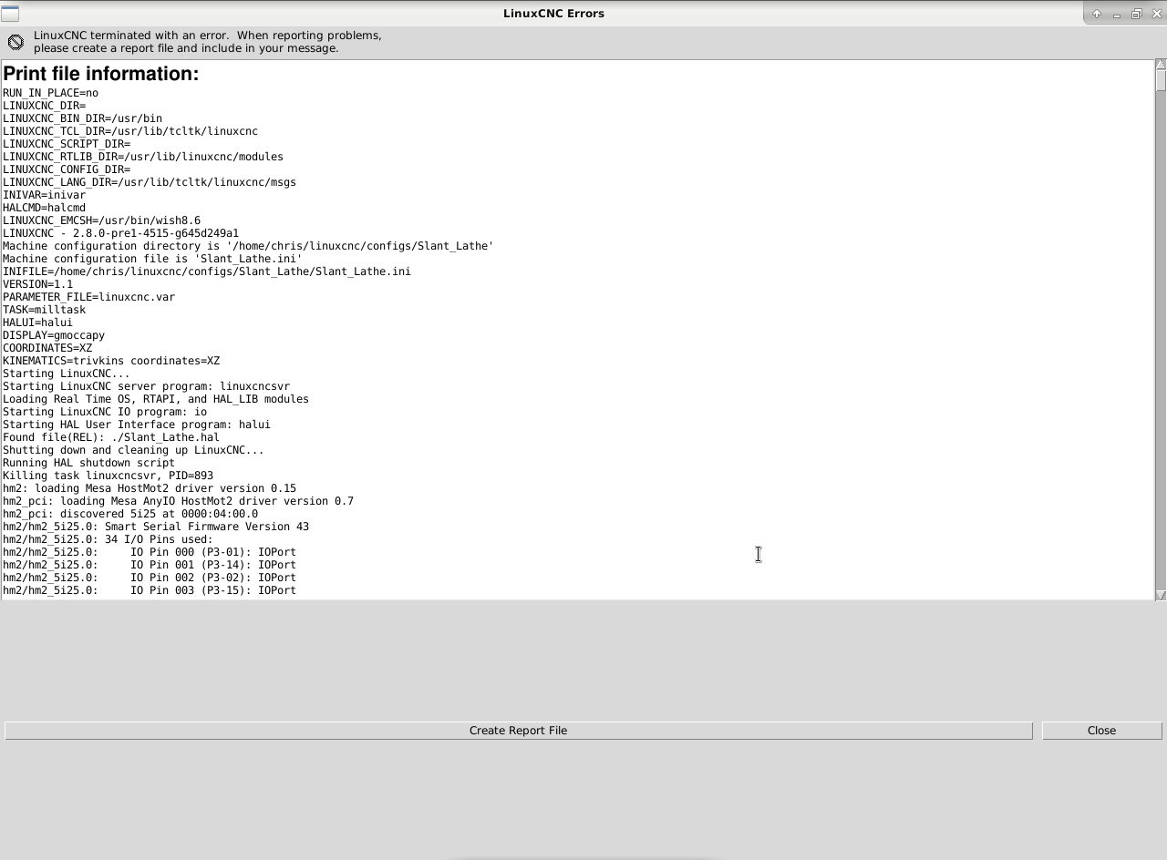This screenshot has width=1167, height=860.
Task: Click the 'IO Pin 003 (P3-15): IOPort' line
Action: click(x=150, y=590)
